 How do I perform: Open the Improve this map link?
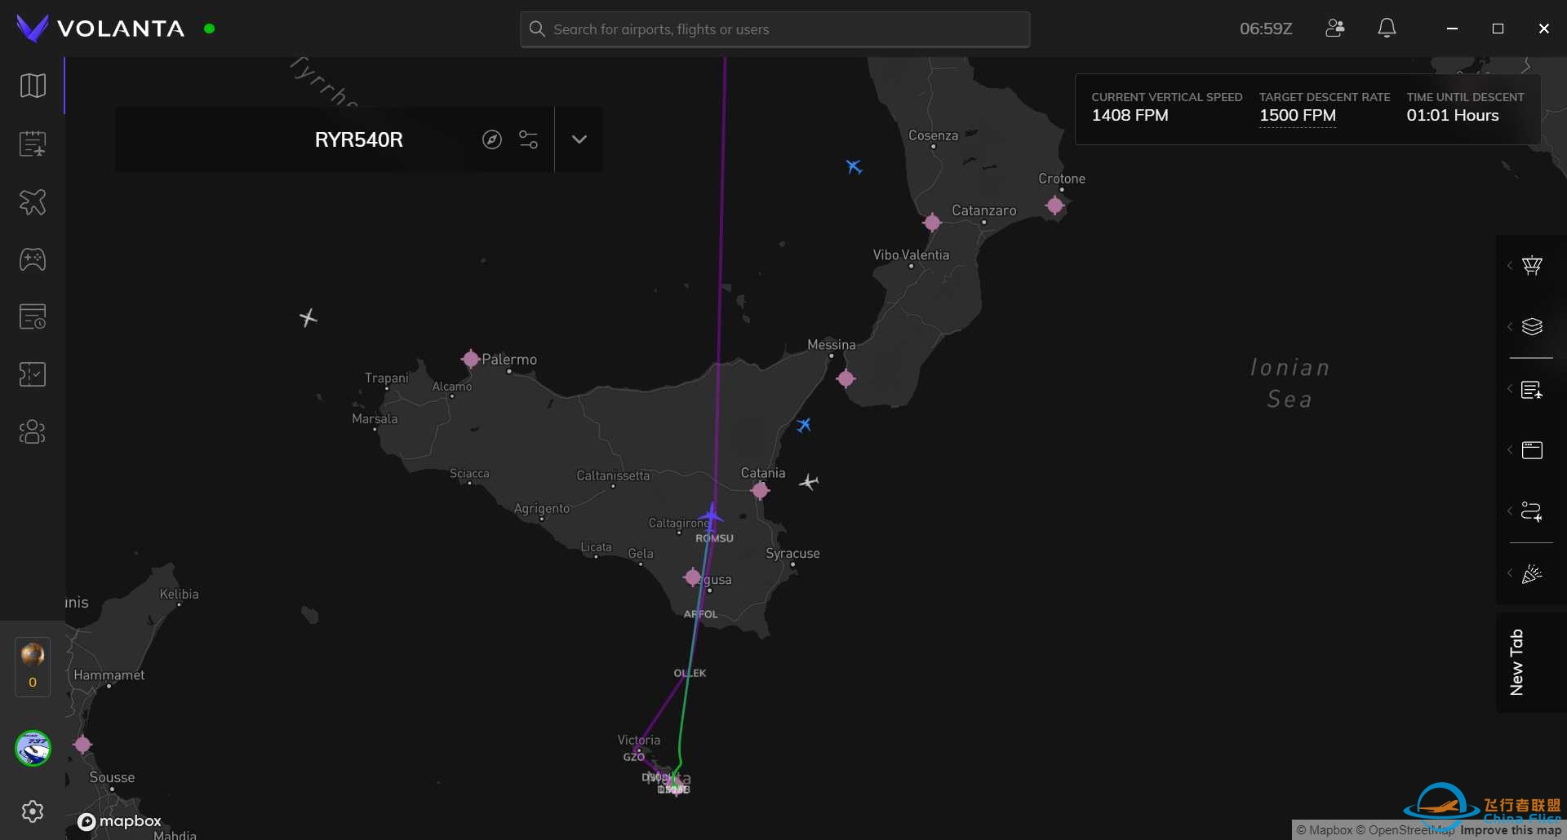click(1510, 830)
